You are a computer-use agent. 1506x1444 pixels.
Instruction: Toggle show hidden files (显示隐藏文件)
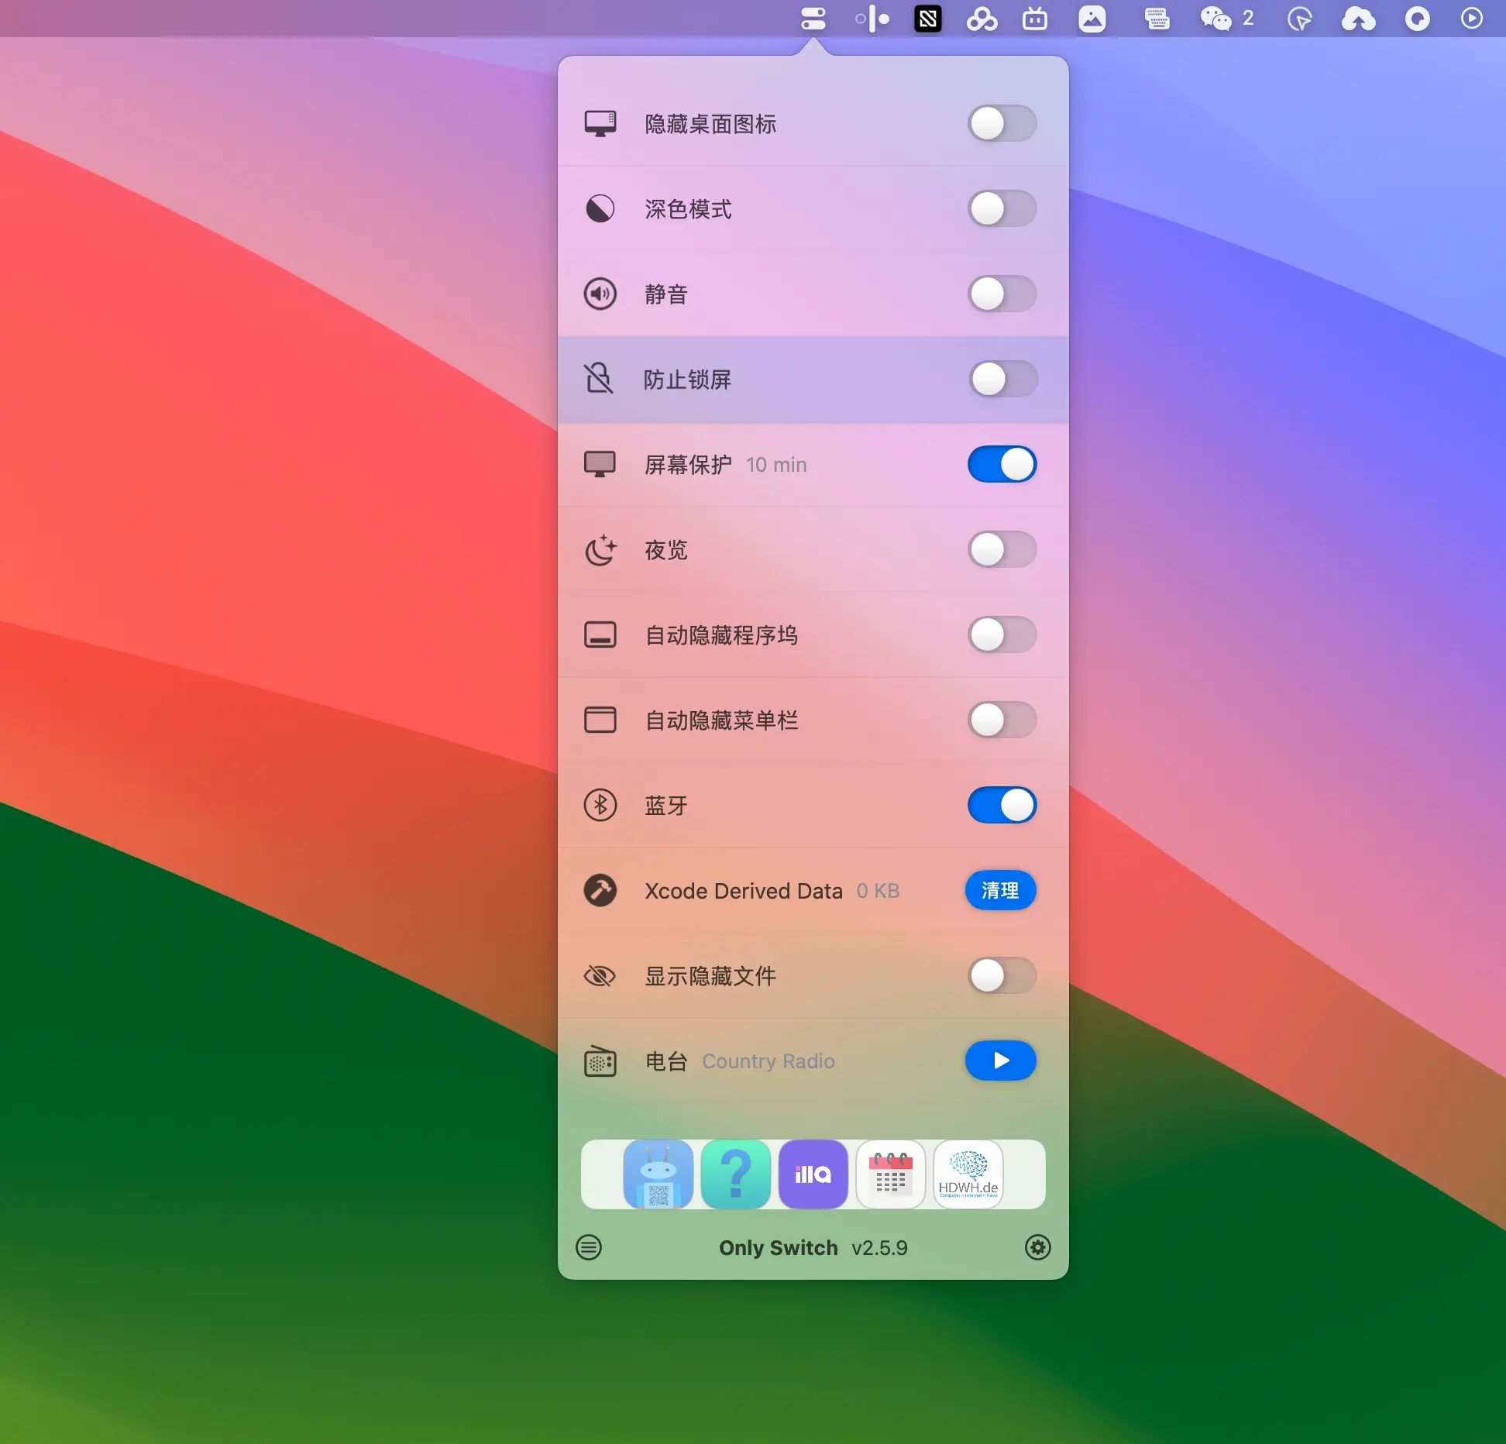point(1002,976)
